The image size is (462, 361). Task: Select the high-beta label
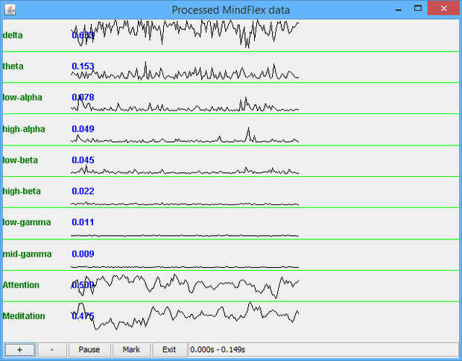[22, 191]
